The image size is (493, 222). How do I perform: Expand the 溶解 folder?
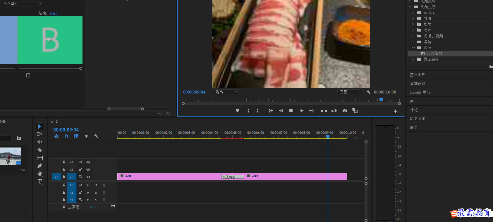click(413, 42)
